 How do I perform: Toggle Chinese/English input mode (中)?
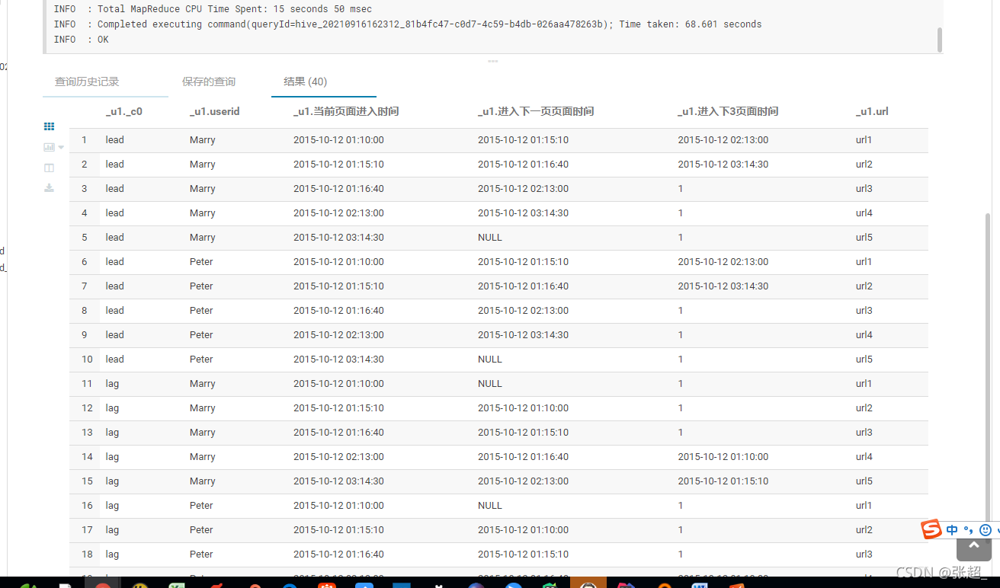[x=952, y=530]
